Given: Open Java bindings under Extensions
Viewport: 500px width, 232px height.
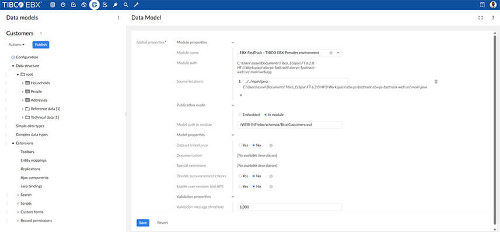Looking at the screenshot, I should 32,186.
